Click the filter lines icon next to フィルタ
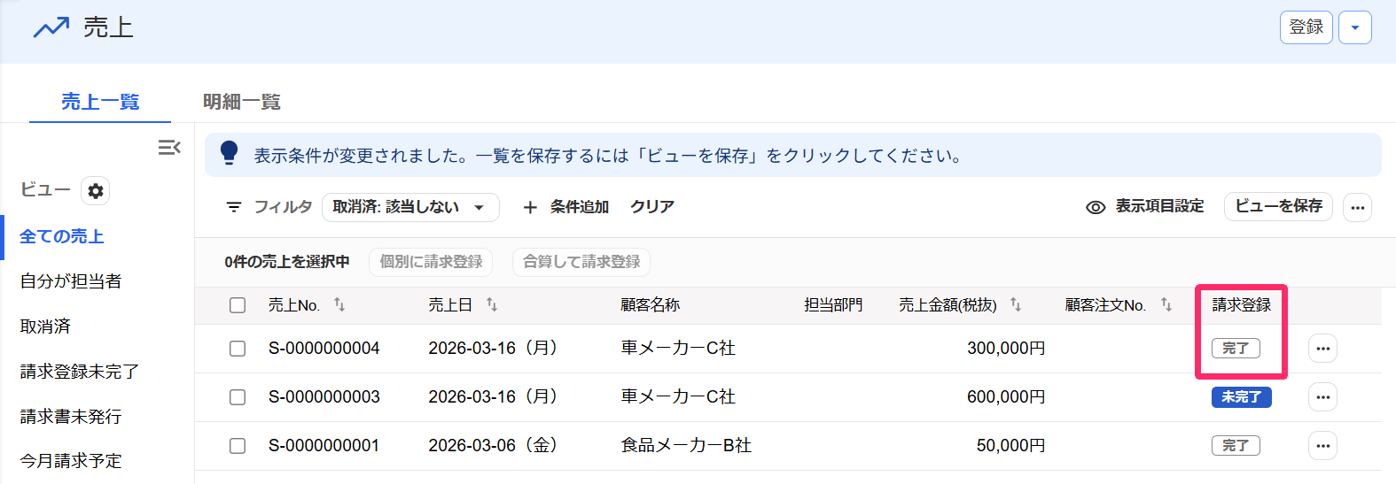The width and height of the screenshot is (1396, 484). click(x=234, y=207)
